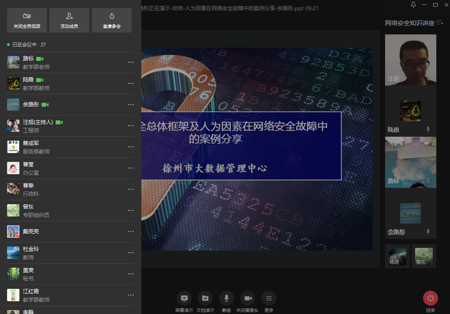Open more options for 路标

tap(130, 62)
